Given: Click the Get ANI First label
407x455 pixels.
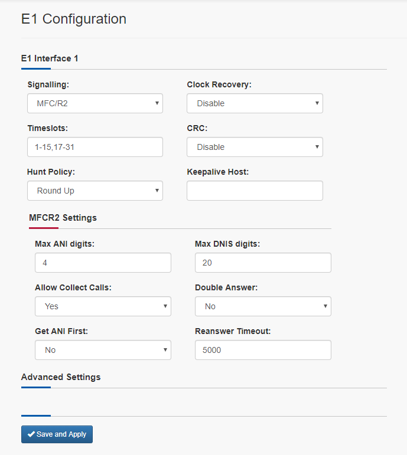Looking at the screenshot, I should coord(61,331).
